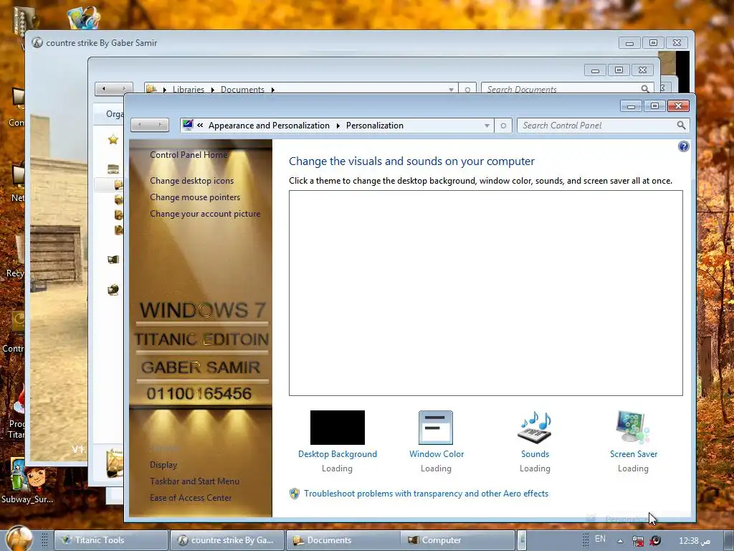Open Taskbar and Start Menu link
Viewport: 734px width, 551px height.
194,481
